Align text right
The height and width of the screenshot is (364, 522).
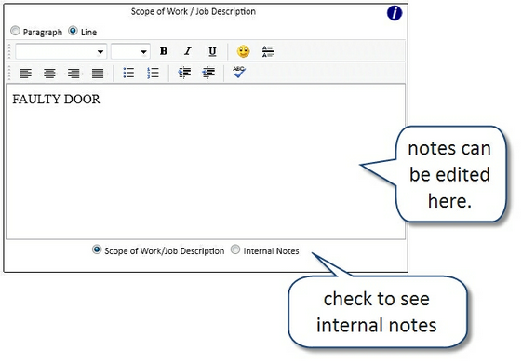74,73
